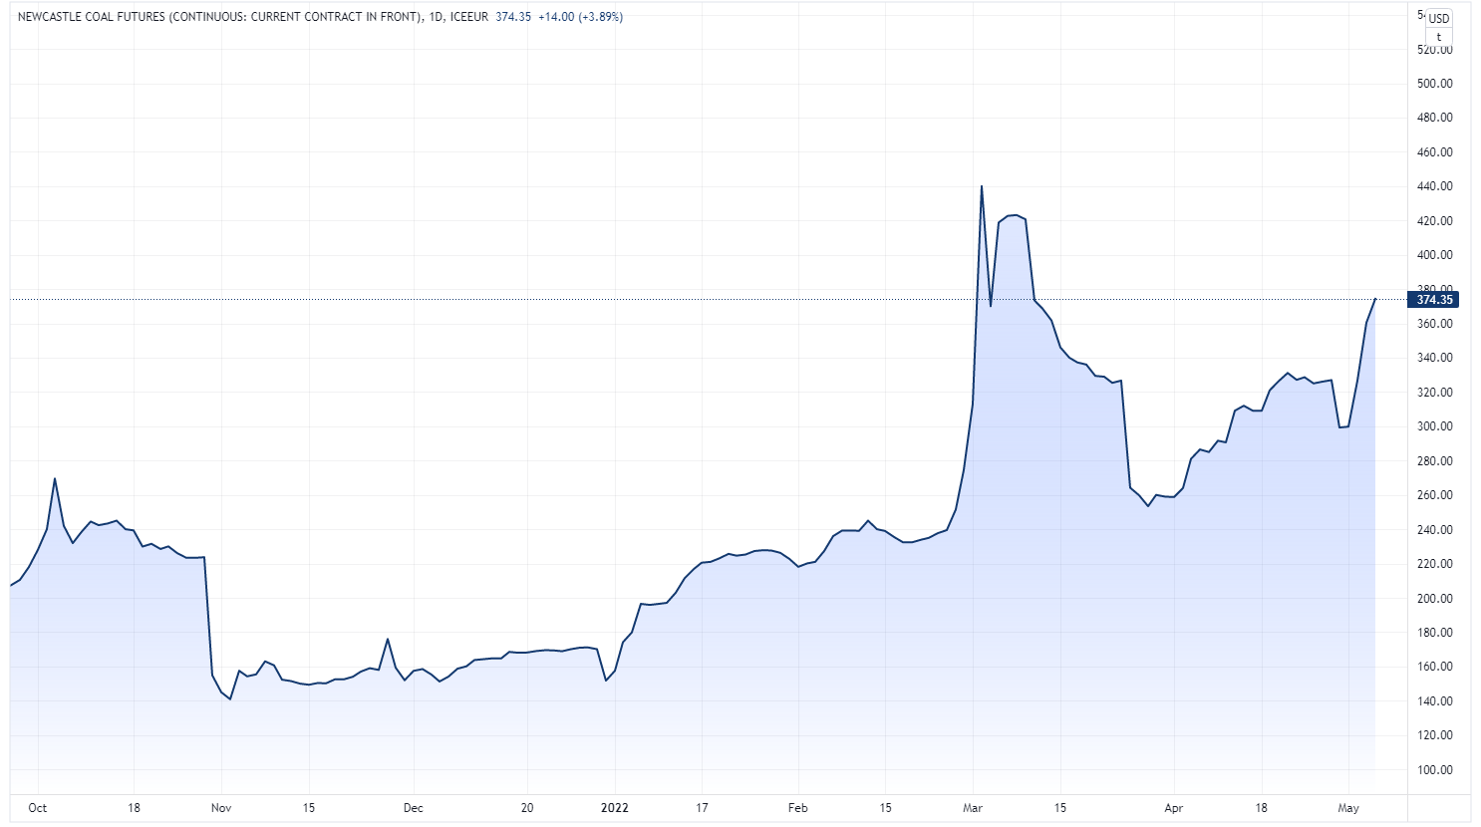The width and height of the screenshot is (1481, 827).
Task: Click the 240.00 price axis label
Action: click(x=1434, y=530)
